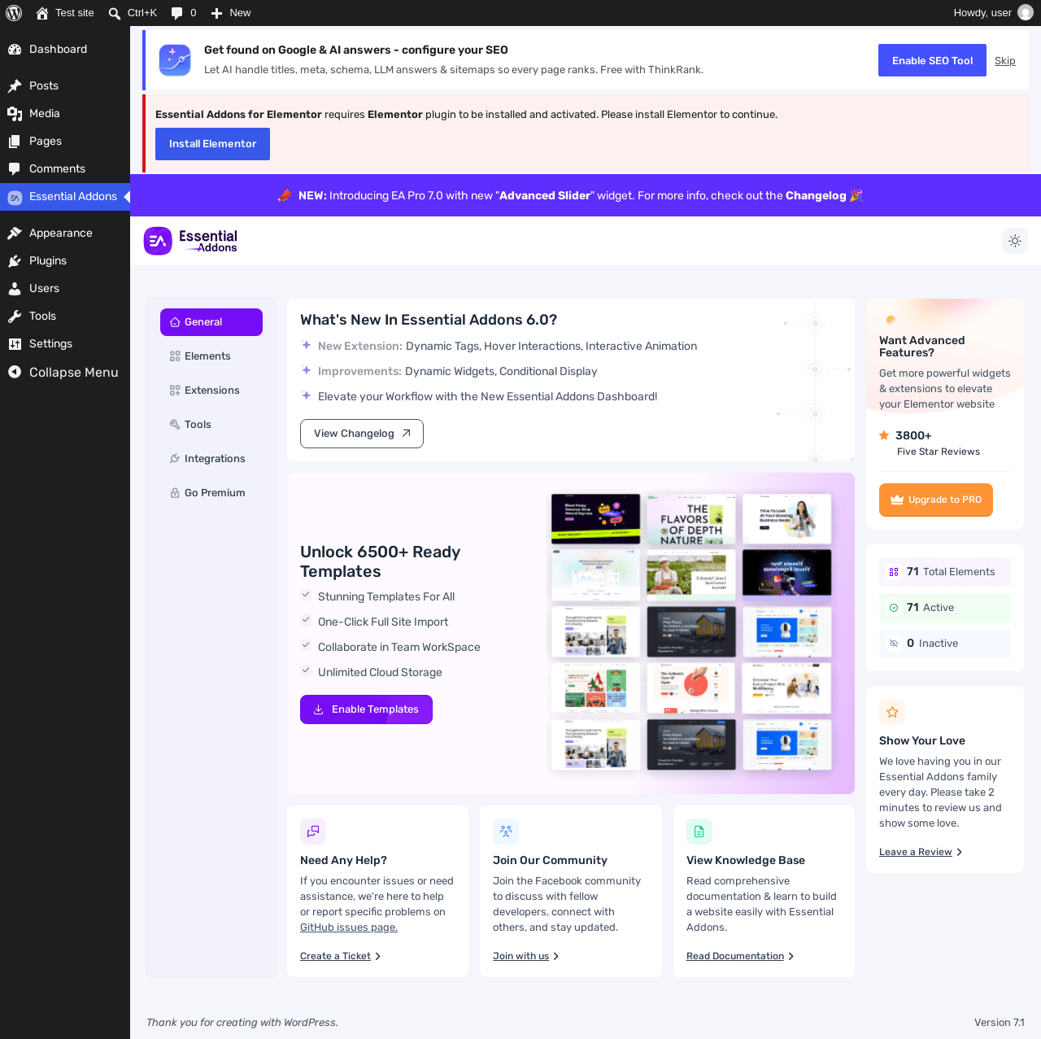Toggle dark mode sun icon
Viewport: 1041px width, 1039px height.
(x=1015, y=241)
